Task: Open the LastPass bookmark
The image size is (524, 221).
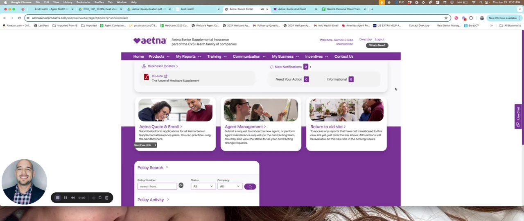Action: (41, 25)
